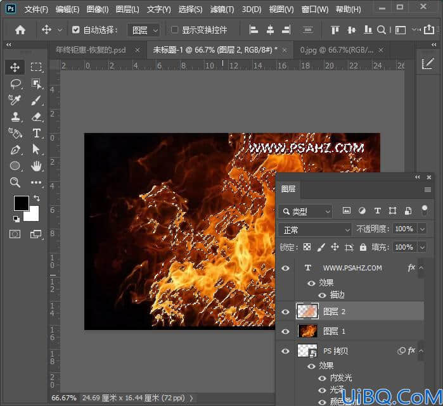Toggle layer filtering on or off
Screen dimensions: 443x406
coord(425,211)
